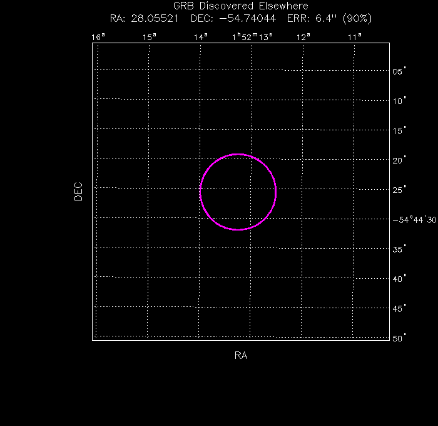Click the '11s' RA tick label
Image resolution: width=438 pixels, height=426 pixels.
click(355, 37)
